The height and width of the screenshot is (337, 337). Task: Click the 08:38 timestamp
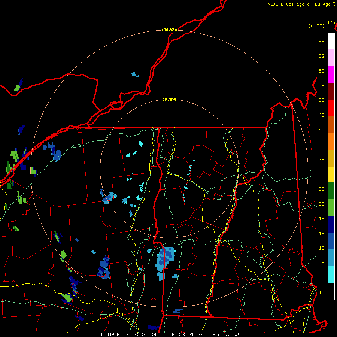pos(231,334)
